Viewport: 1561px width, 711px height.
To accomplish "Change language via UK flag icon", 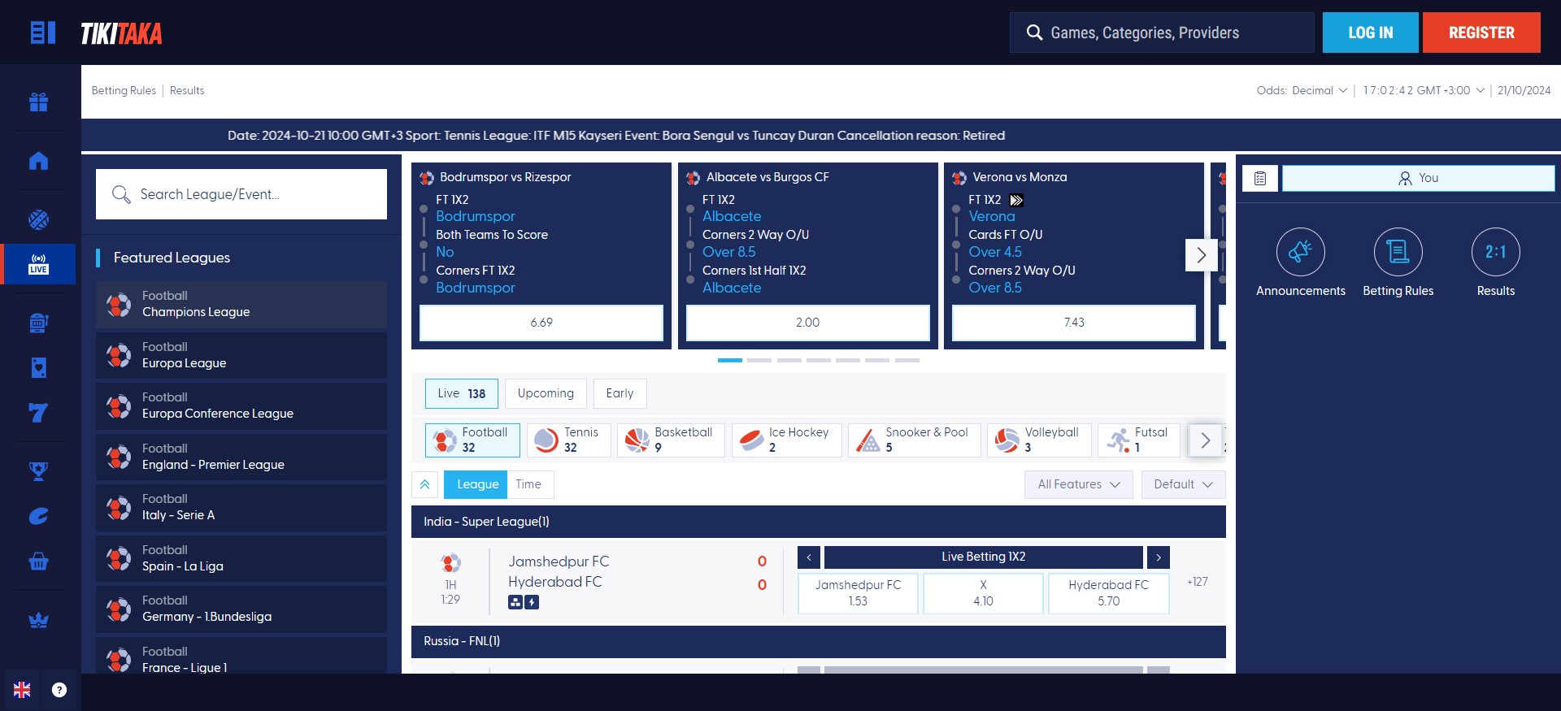I will [x=22, y=690].
